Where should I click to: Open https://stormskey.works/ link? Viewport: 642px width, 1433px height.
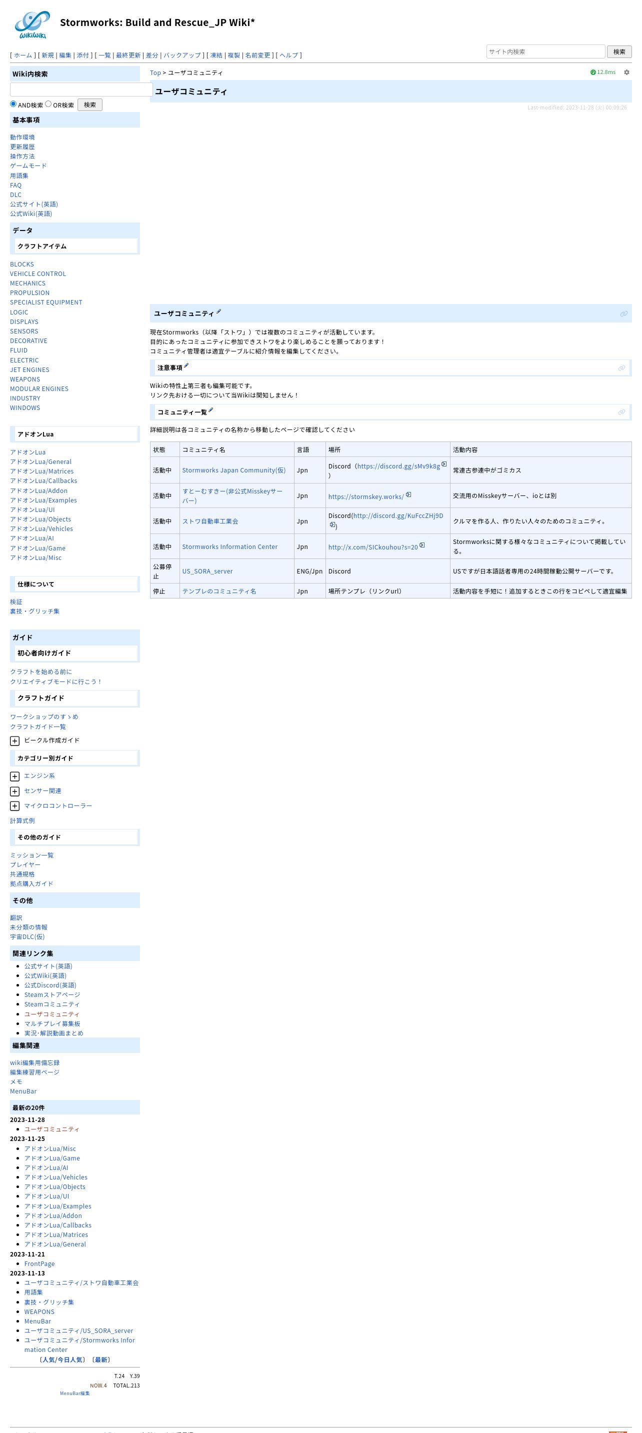pyautogui.click(x=366, y=497)
